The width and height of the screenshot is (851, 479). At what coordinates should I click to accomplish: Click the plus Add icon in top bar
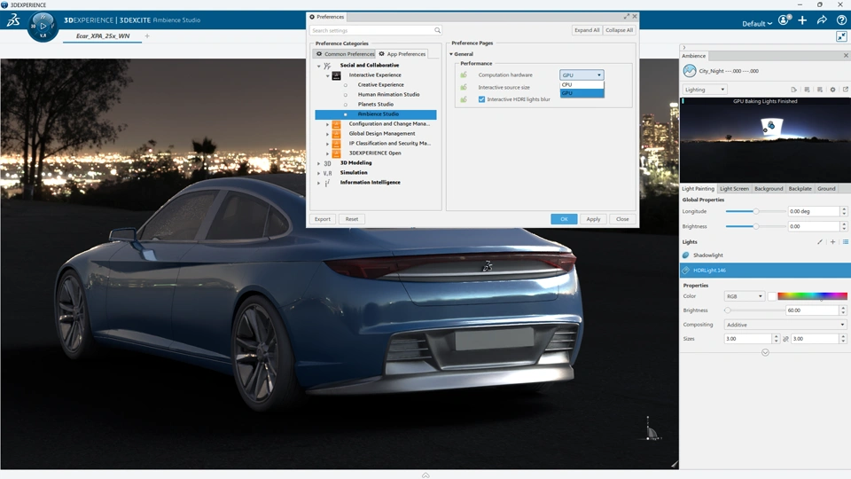[802, 20]
